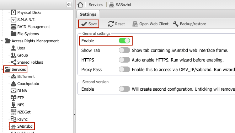Image resolution: width=235 pixels, height=133 pixels.
Task: Click the 'HTTPS' setting label
Action: click(88, 60)
